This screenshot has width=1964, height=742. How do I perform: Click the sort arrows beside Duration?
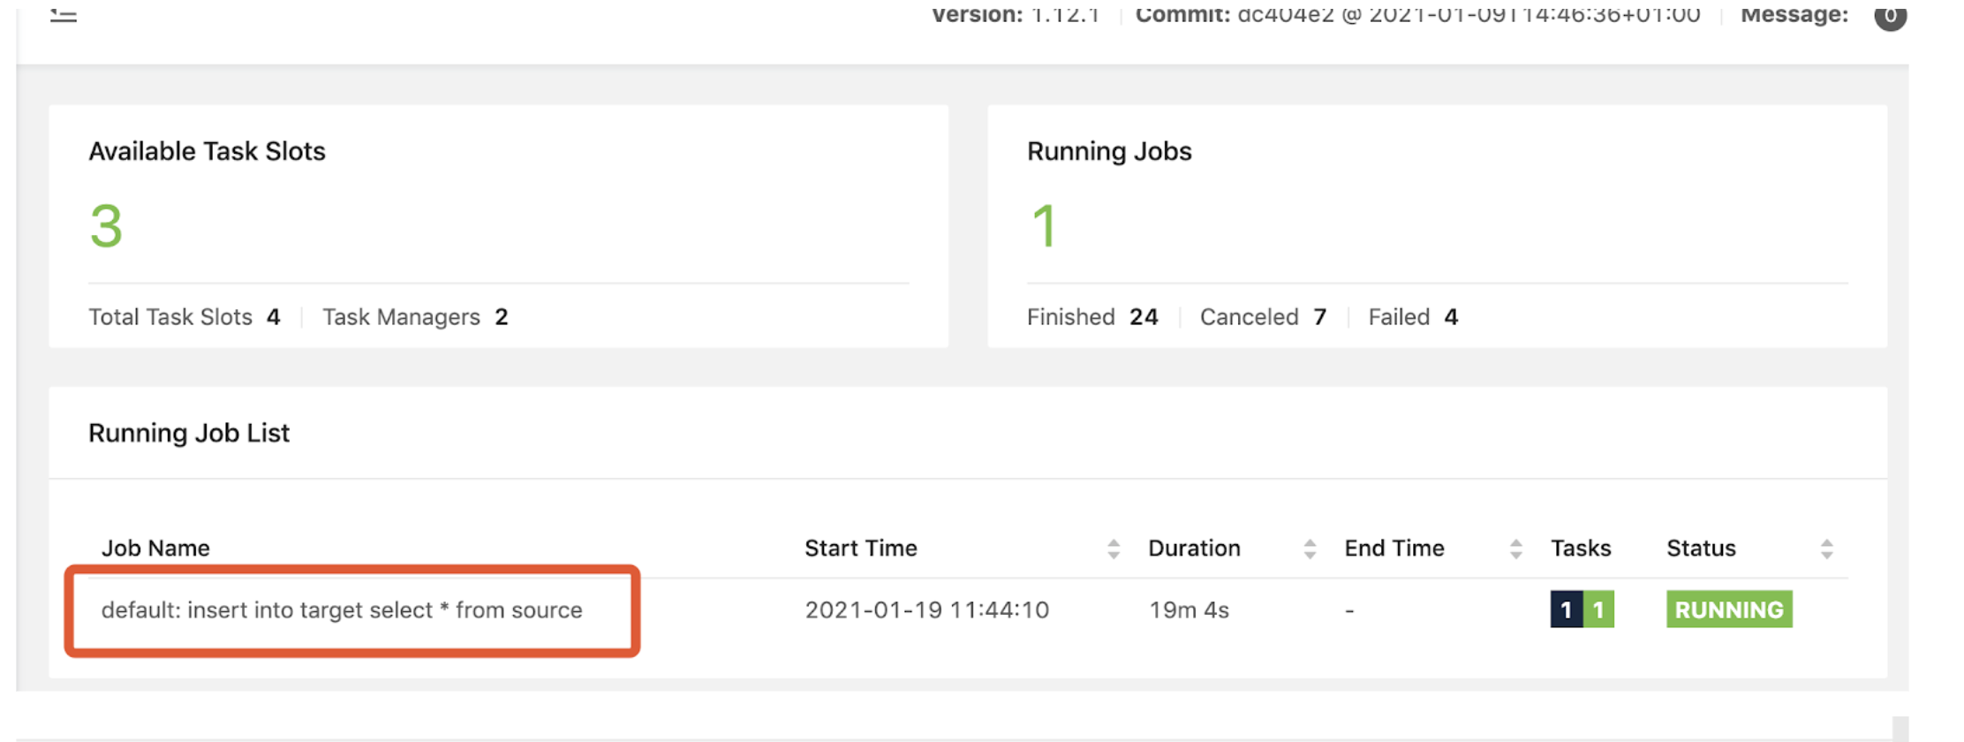1310,549
